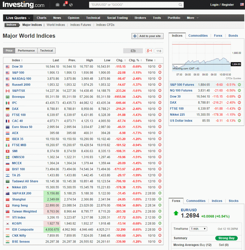Click the green clock beside S&P 500 Futures
The width and height of the screenshot is (245, 250).
pyautogui.click(x=239, y=85)
